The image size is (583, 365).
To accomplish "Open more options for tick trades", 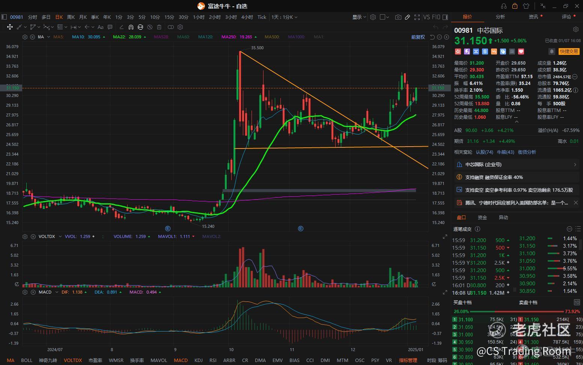I will pyautogui.click(x=569, y=229).
